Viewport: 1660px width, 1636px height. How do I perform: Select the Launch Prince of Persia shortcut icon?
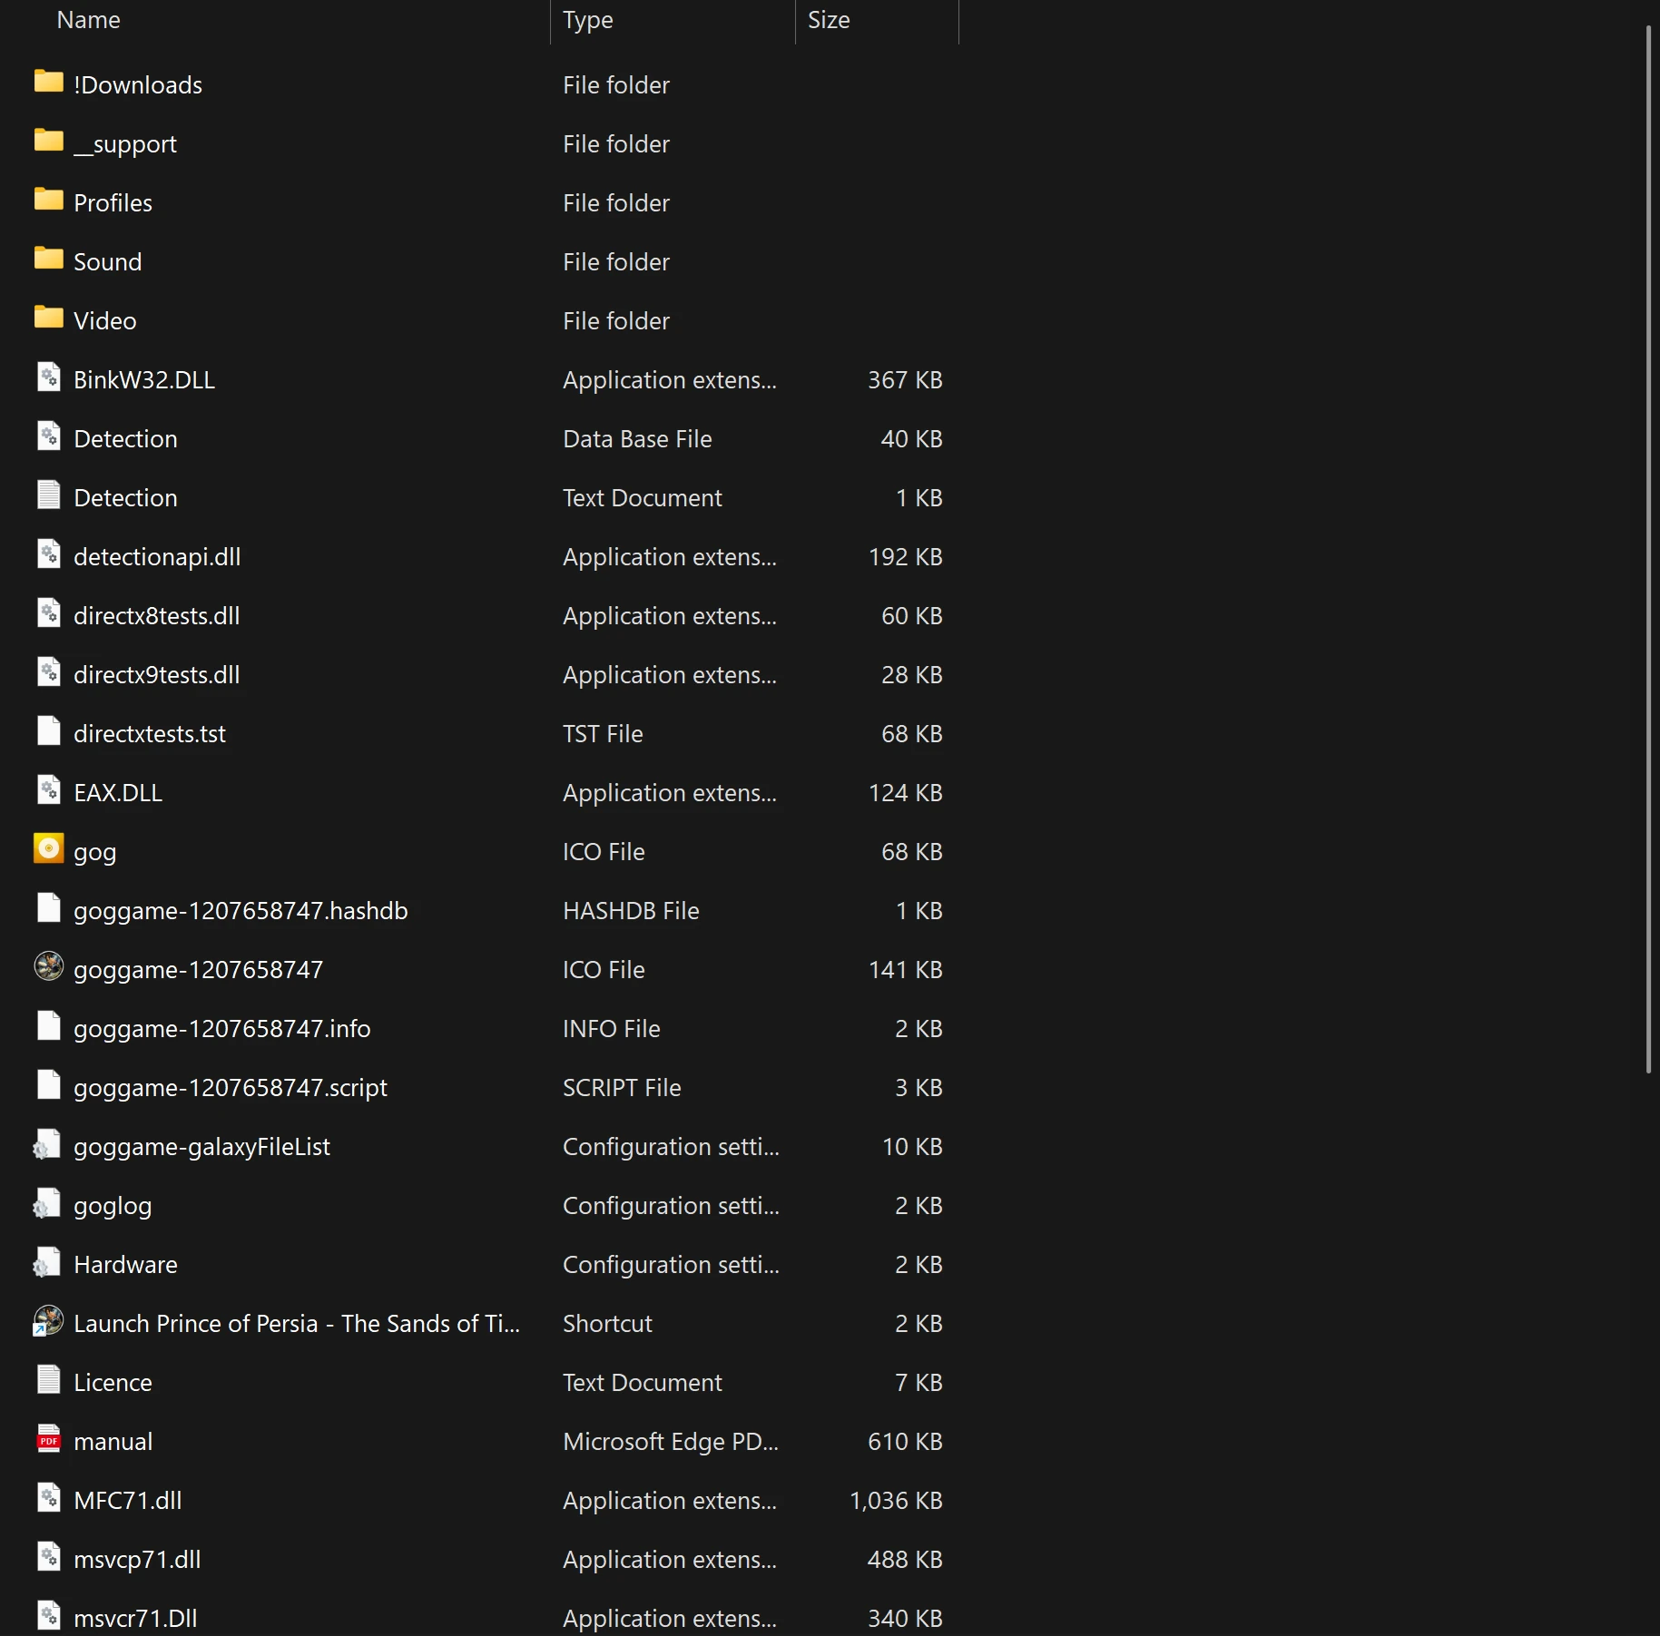49,1321
